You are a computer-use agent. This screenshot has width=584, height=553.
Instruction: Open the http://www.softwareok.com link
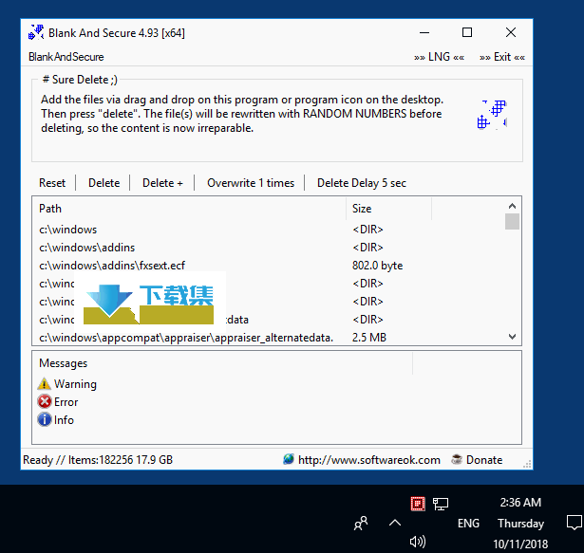point(369,460)
